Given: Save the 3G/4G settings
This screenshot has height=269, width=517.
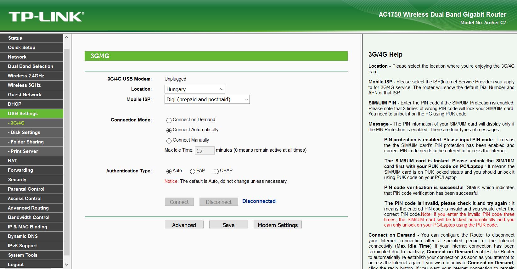Looking at the screenshot, I should coord(228,225).
